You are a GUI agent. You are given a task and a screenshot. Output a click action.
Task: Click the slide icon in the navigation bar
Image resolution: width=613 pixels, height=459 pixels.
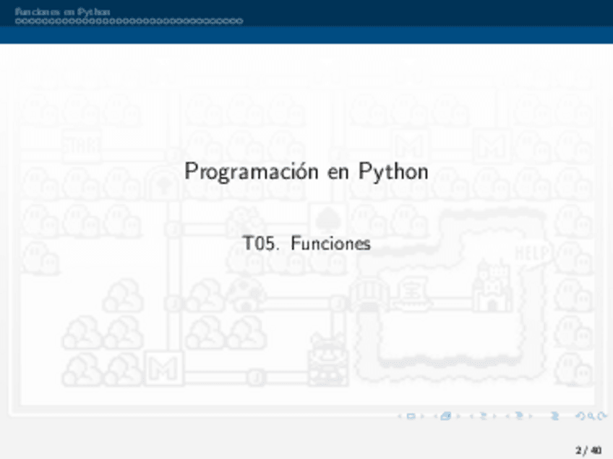pyautogui.click(x=411, y=416)
